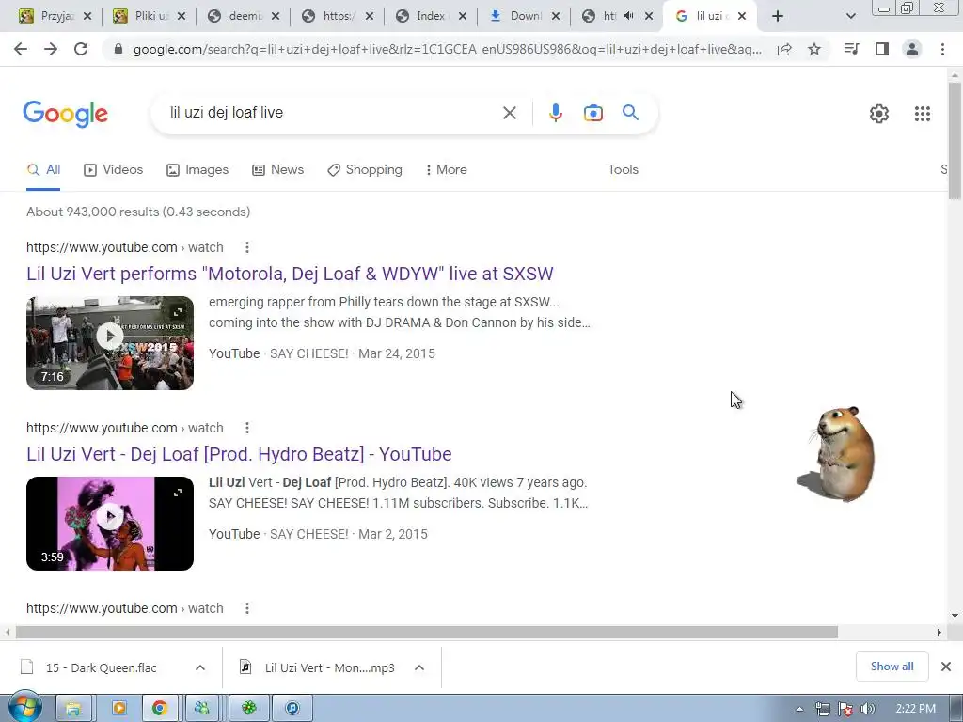Viewport: 963px width, 722px height.
Task: Open the media control button in toolbar
Action: [852, 49]
